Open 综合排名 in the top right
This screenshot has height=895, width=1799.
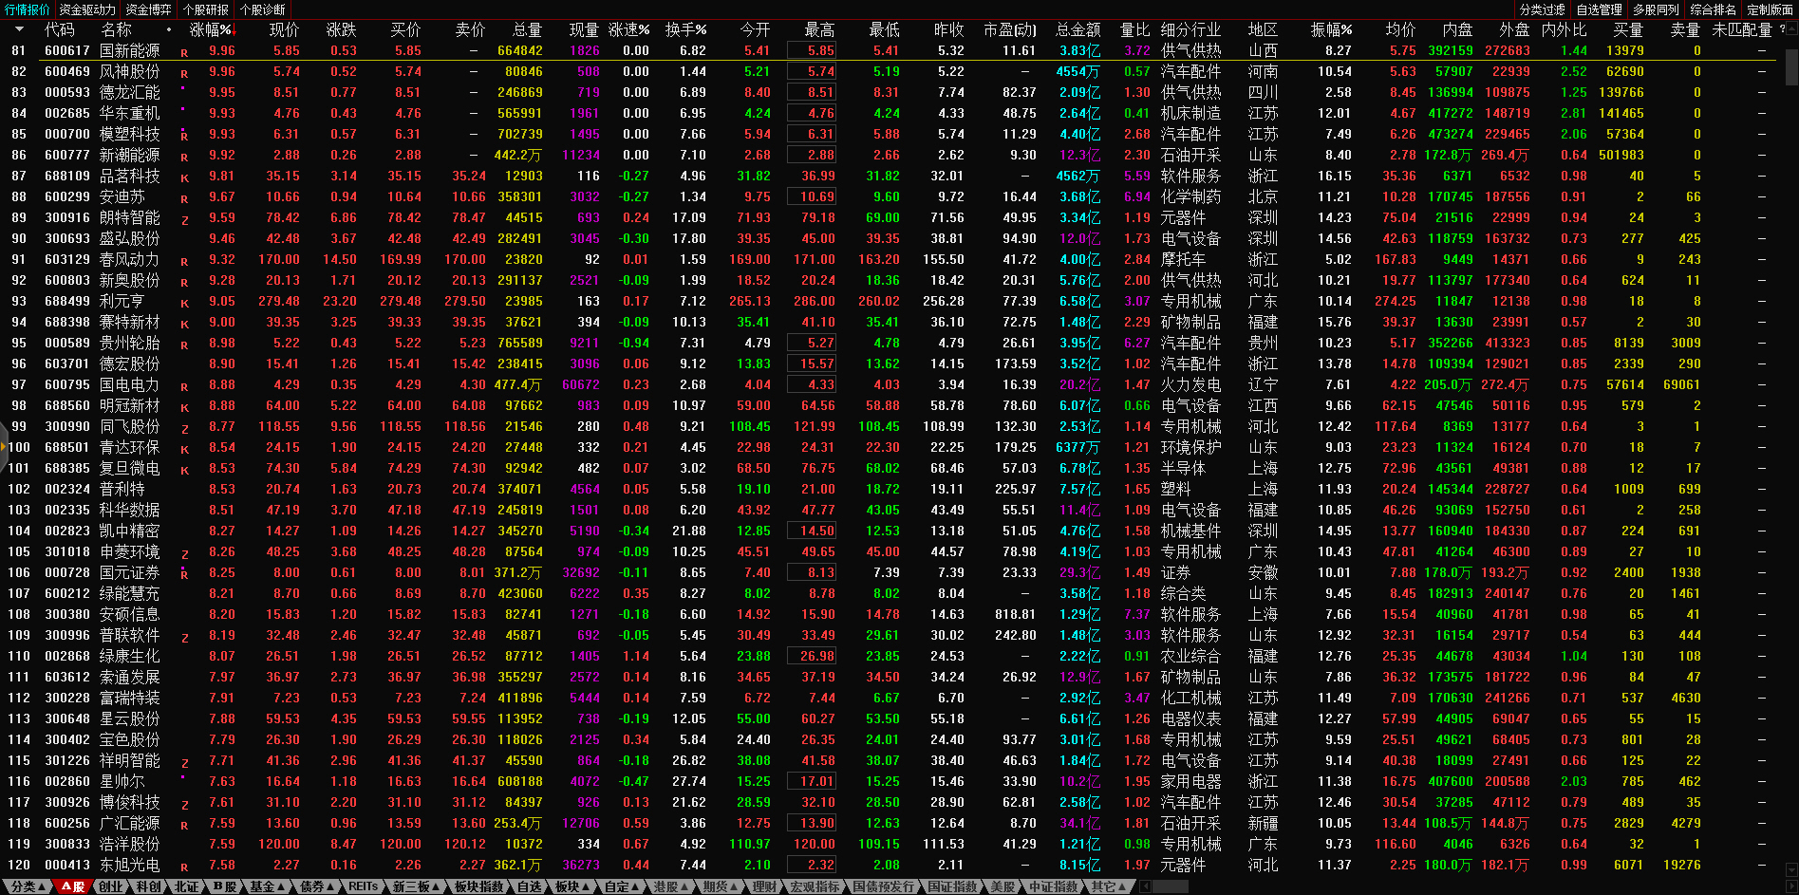(x=1713, y=9)
